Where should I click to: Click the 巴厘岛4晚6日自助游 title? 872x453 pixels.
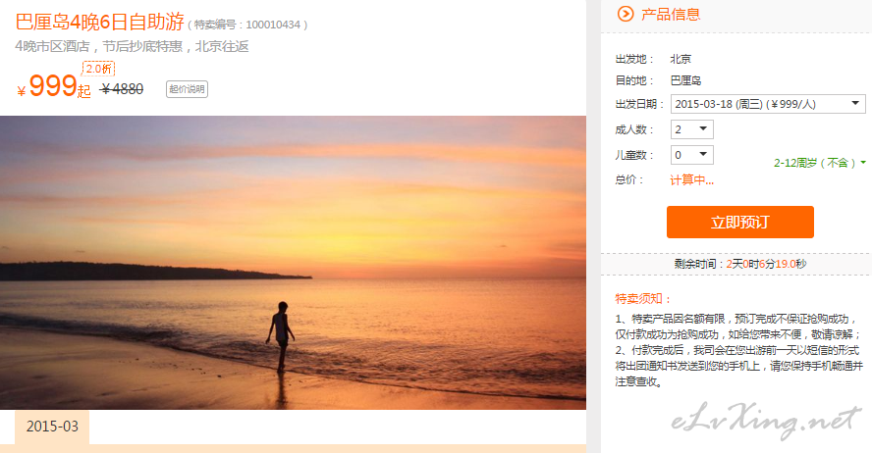[x=100, y=23]
